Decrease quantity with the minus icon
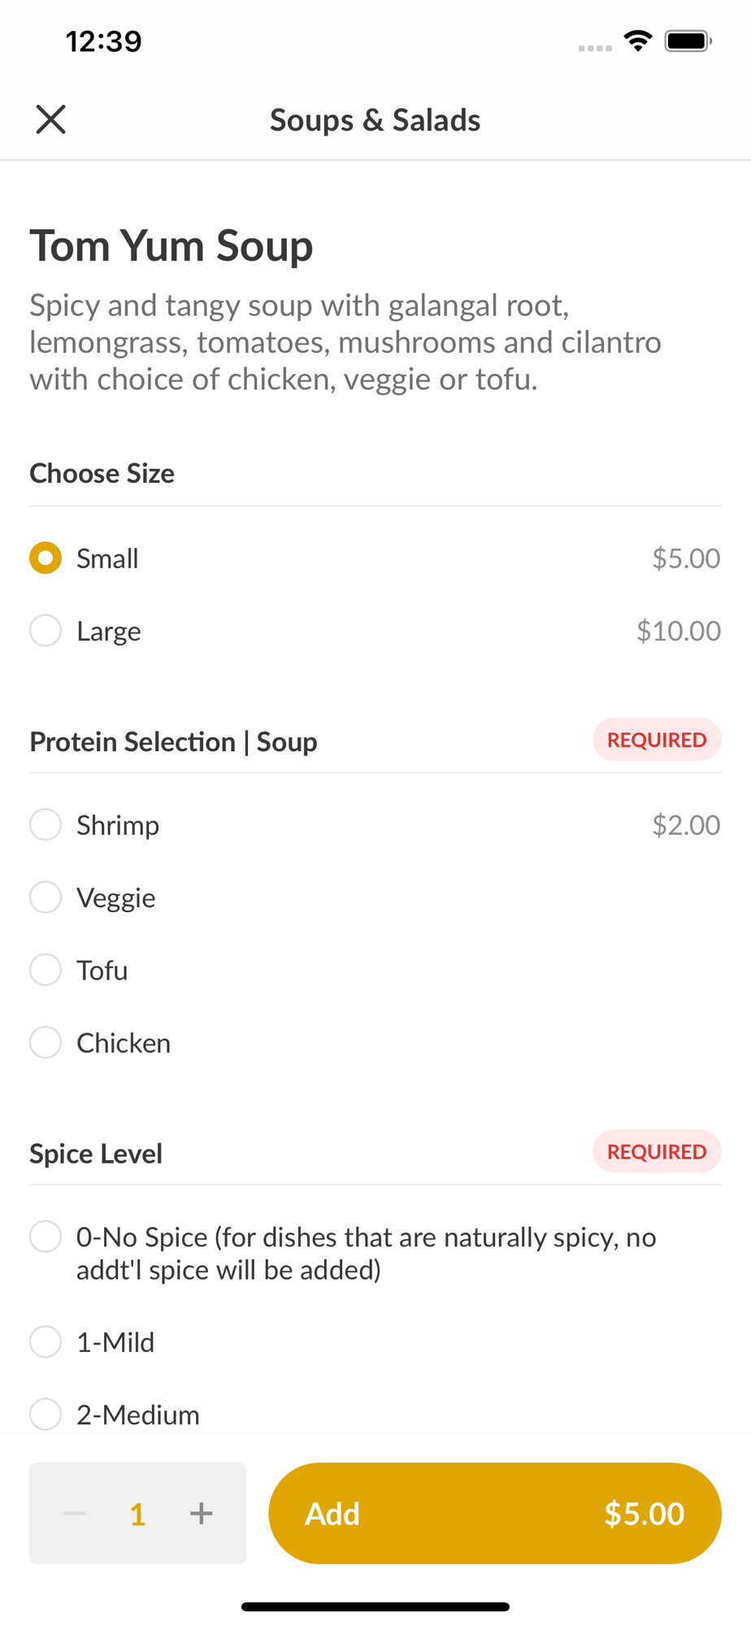 (x=75, y=1513)
